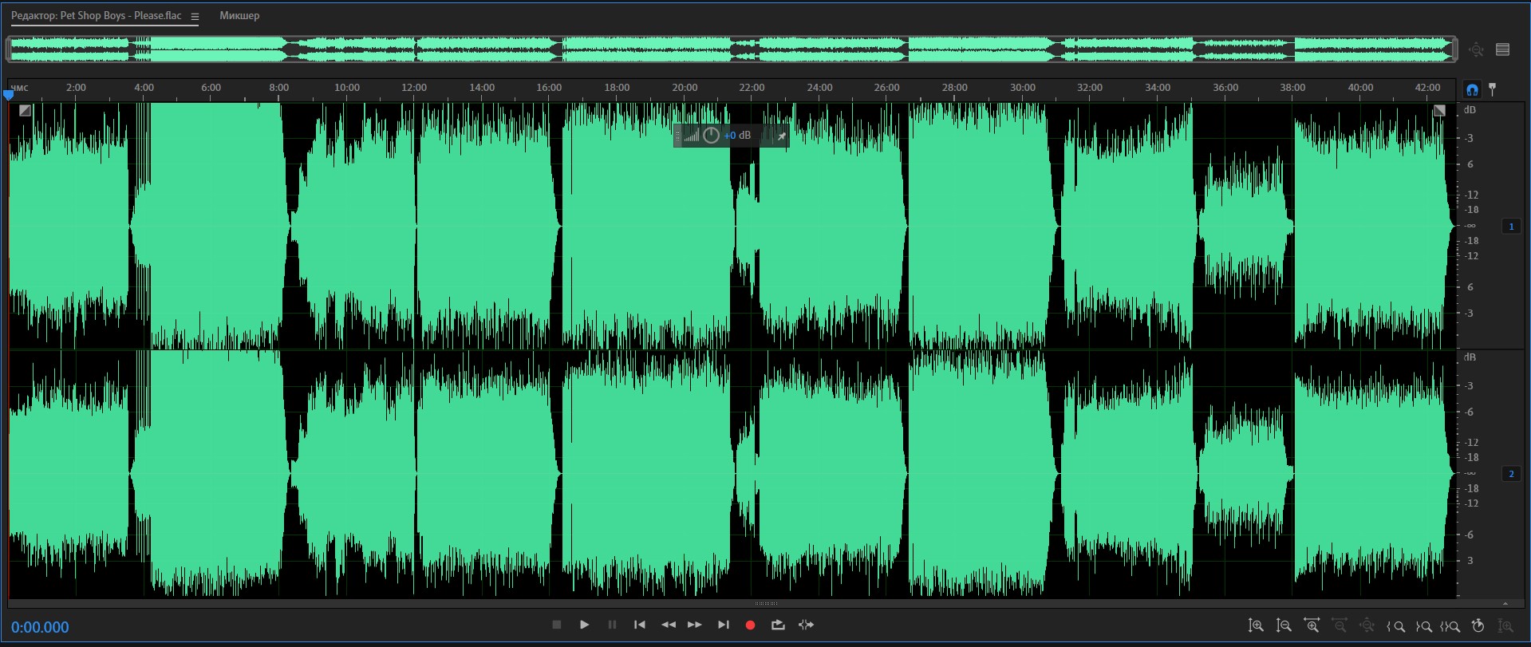Toggle right channel 2 enable button
Image resolution: width=1531 pixels, height=647 pixels.
(x=1511, y=474)
